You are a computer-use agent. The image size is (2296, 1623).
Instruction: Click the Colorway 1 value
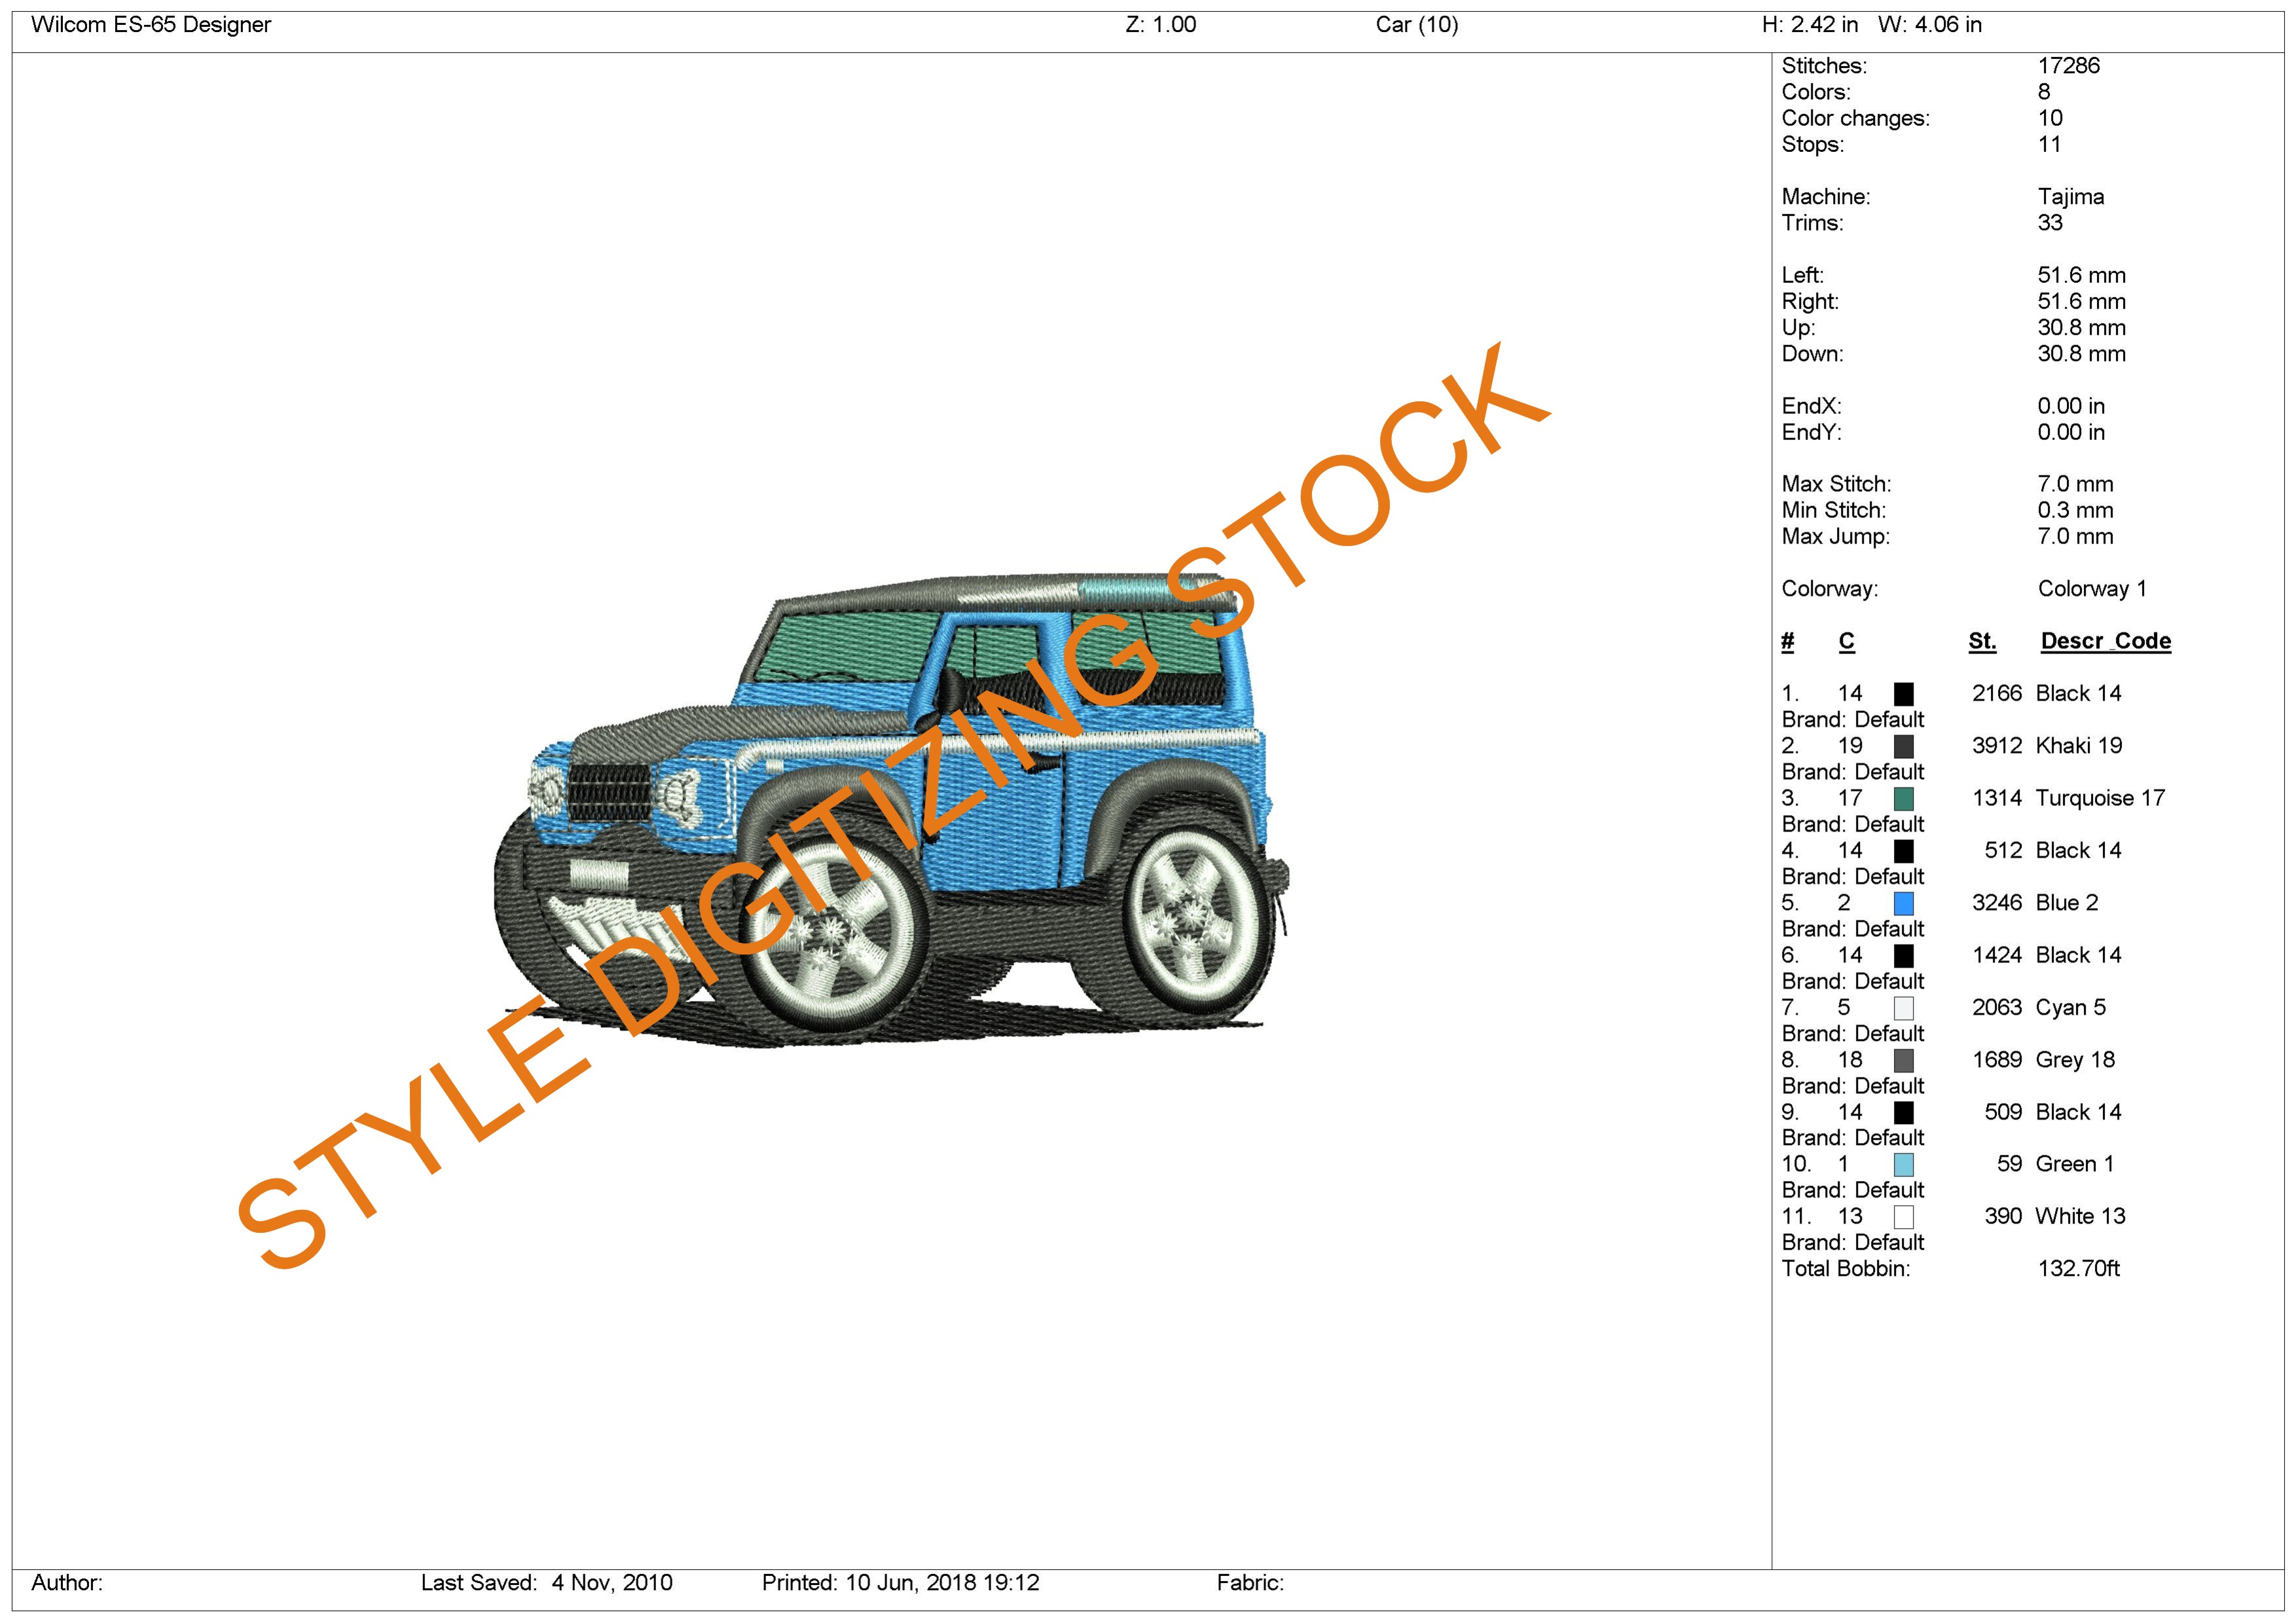click(2091, 589)
